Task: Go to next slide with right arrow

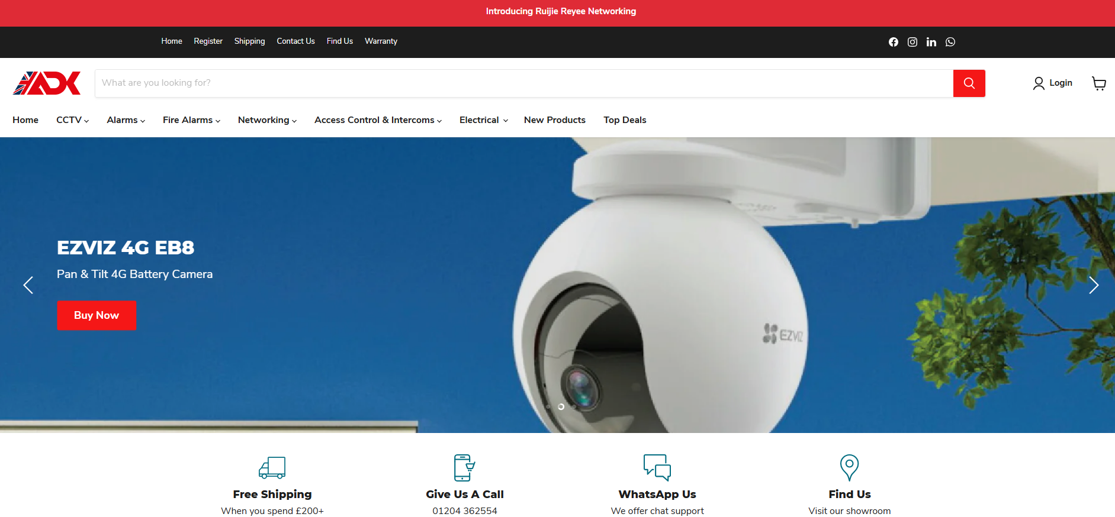Action: click(x=1094, y=285)
